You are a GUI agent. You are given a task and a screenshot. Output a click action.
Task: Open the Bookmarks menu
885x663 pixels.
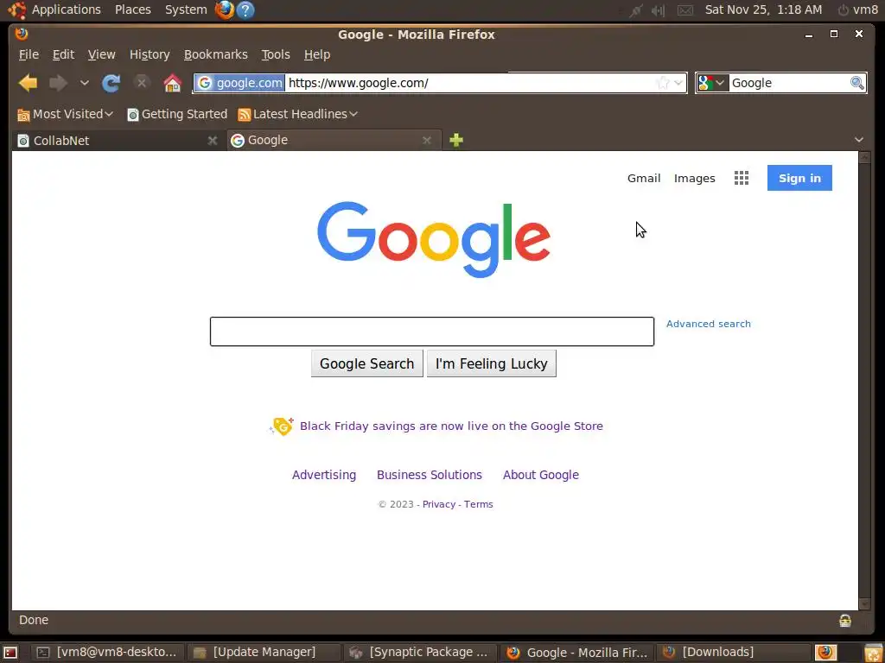pyautogui.click(x=215, y=54)
